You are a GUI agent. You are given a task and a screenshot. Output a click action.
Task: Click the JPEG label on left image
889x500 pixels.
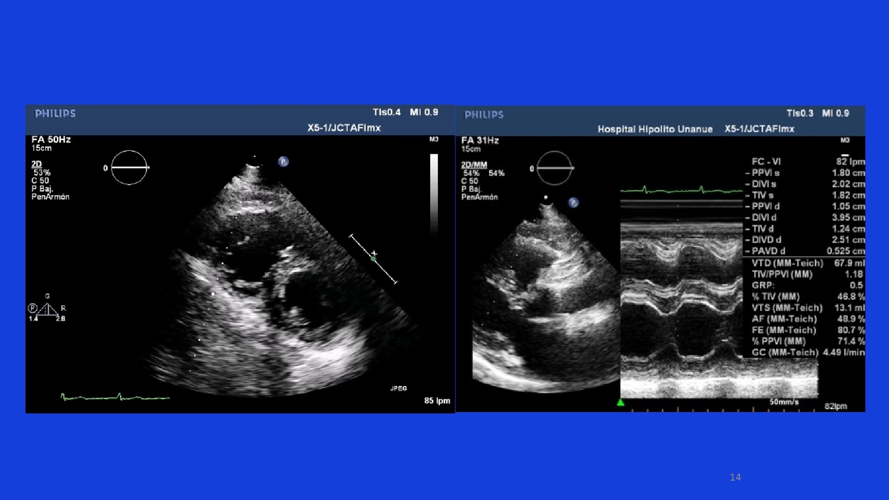398,388
